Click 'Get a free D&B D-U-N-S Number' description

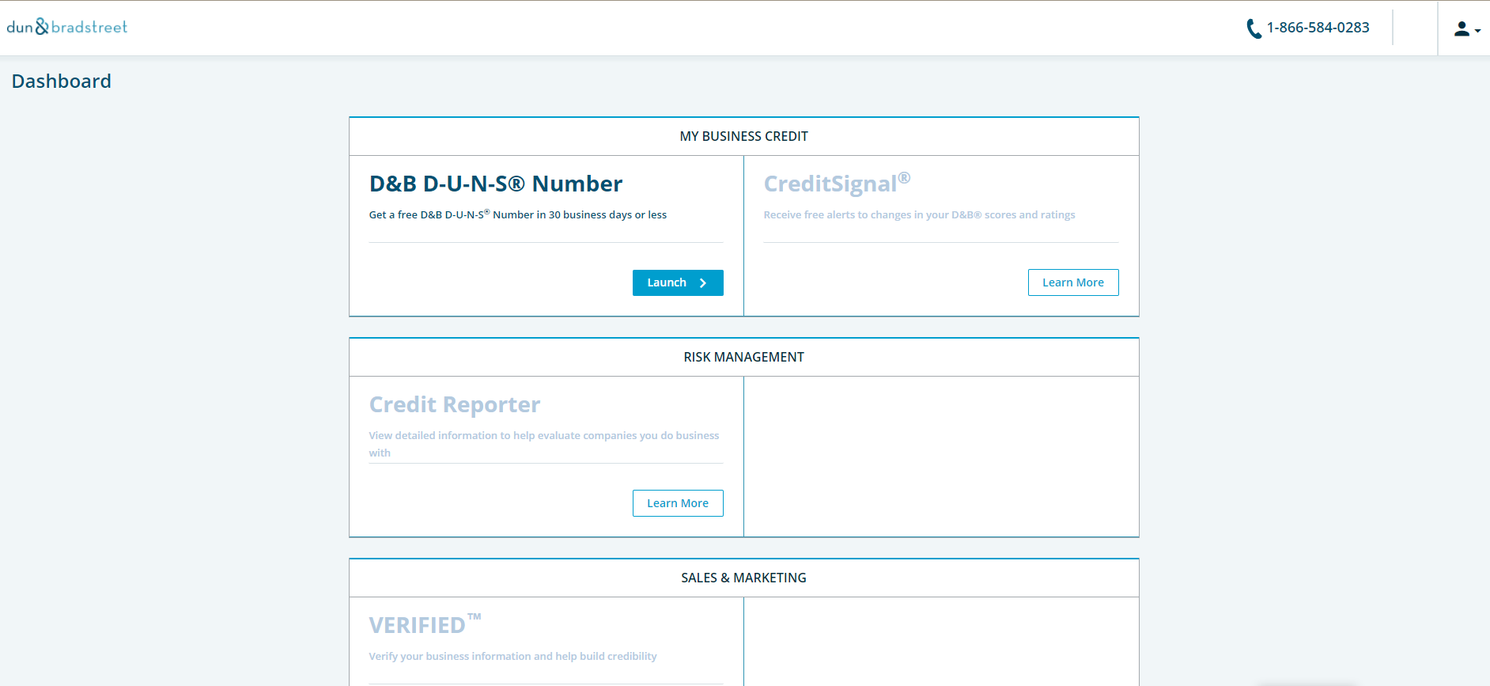pyautogui.click(x=518, y=214)
